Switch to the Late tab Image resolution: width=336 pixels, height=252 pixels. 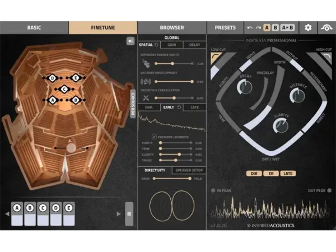tap(194, 107)
